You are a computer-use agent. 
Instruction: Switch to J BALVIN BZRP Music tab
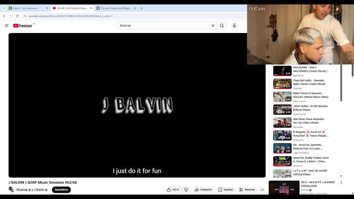tap(72, 8)
